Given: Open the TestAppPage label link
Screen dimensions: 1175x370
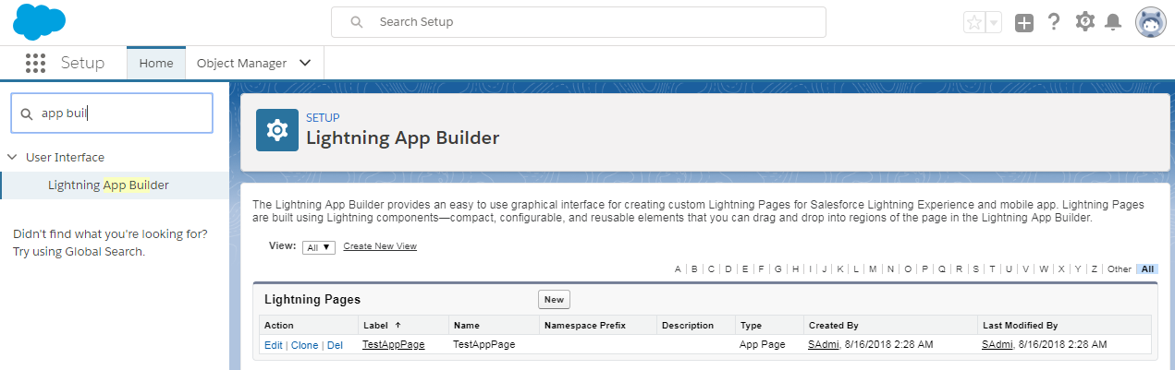Looking at the screenshot, I should 394,344.
